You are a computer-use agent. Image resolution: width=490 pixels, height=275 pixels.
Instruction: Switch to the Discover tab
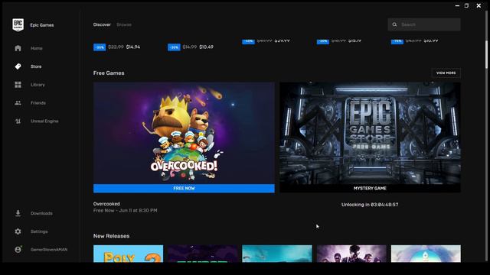pos(102,24)
